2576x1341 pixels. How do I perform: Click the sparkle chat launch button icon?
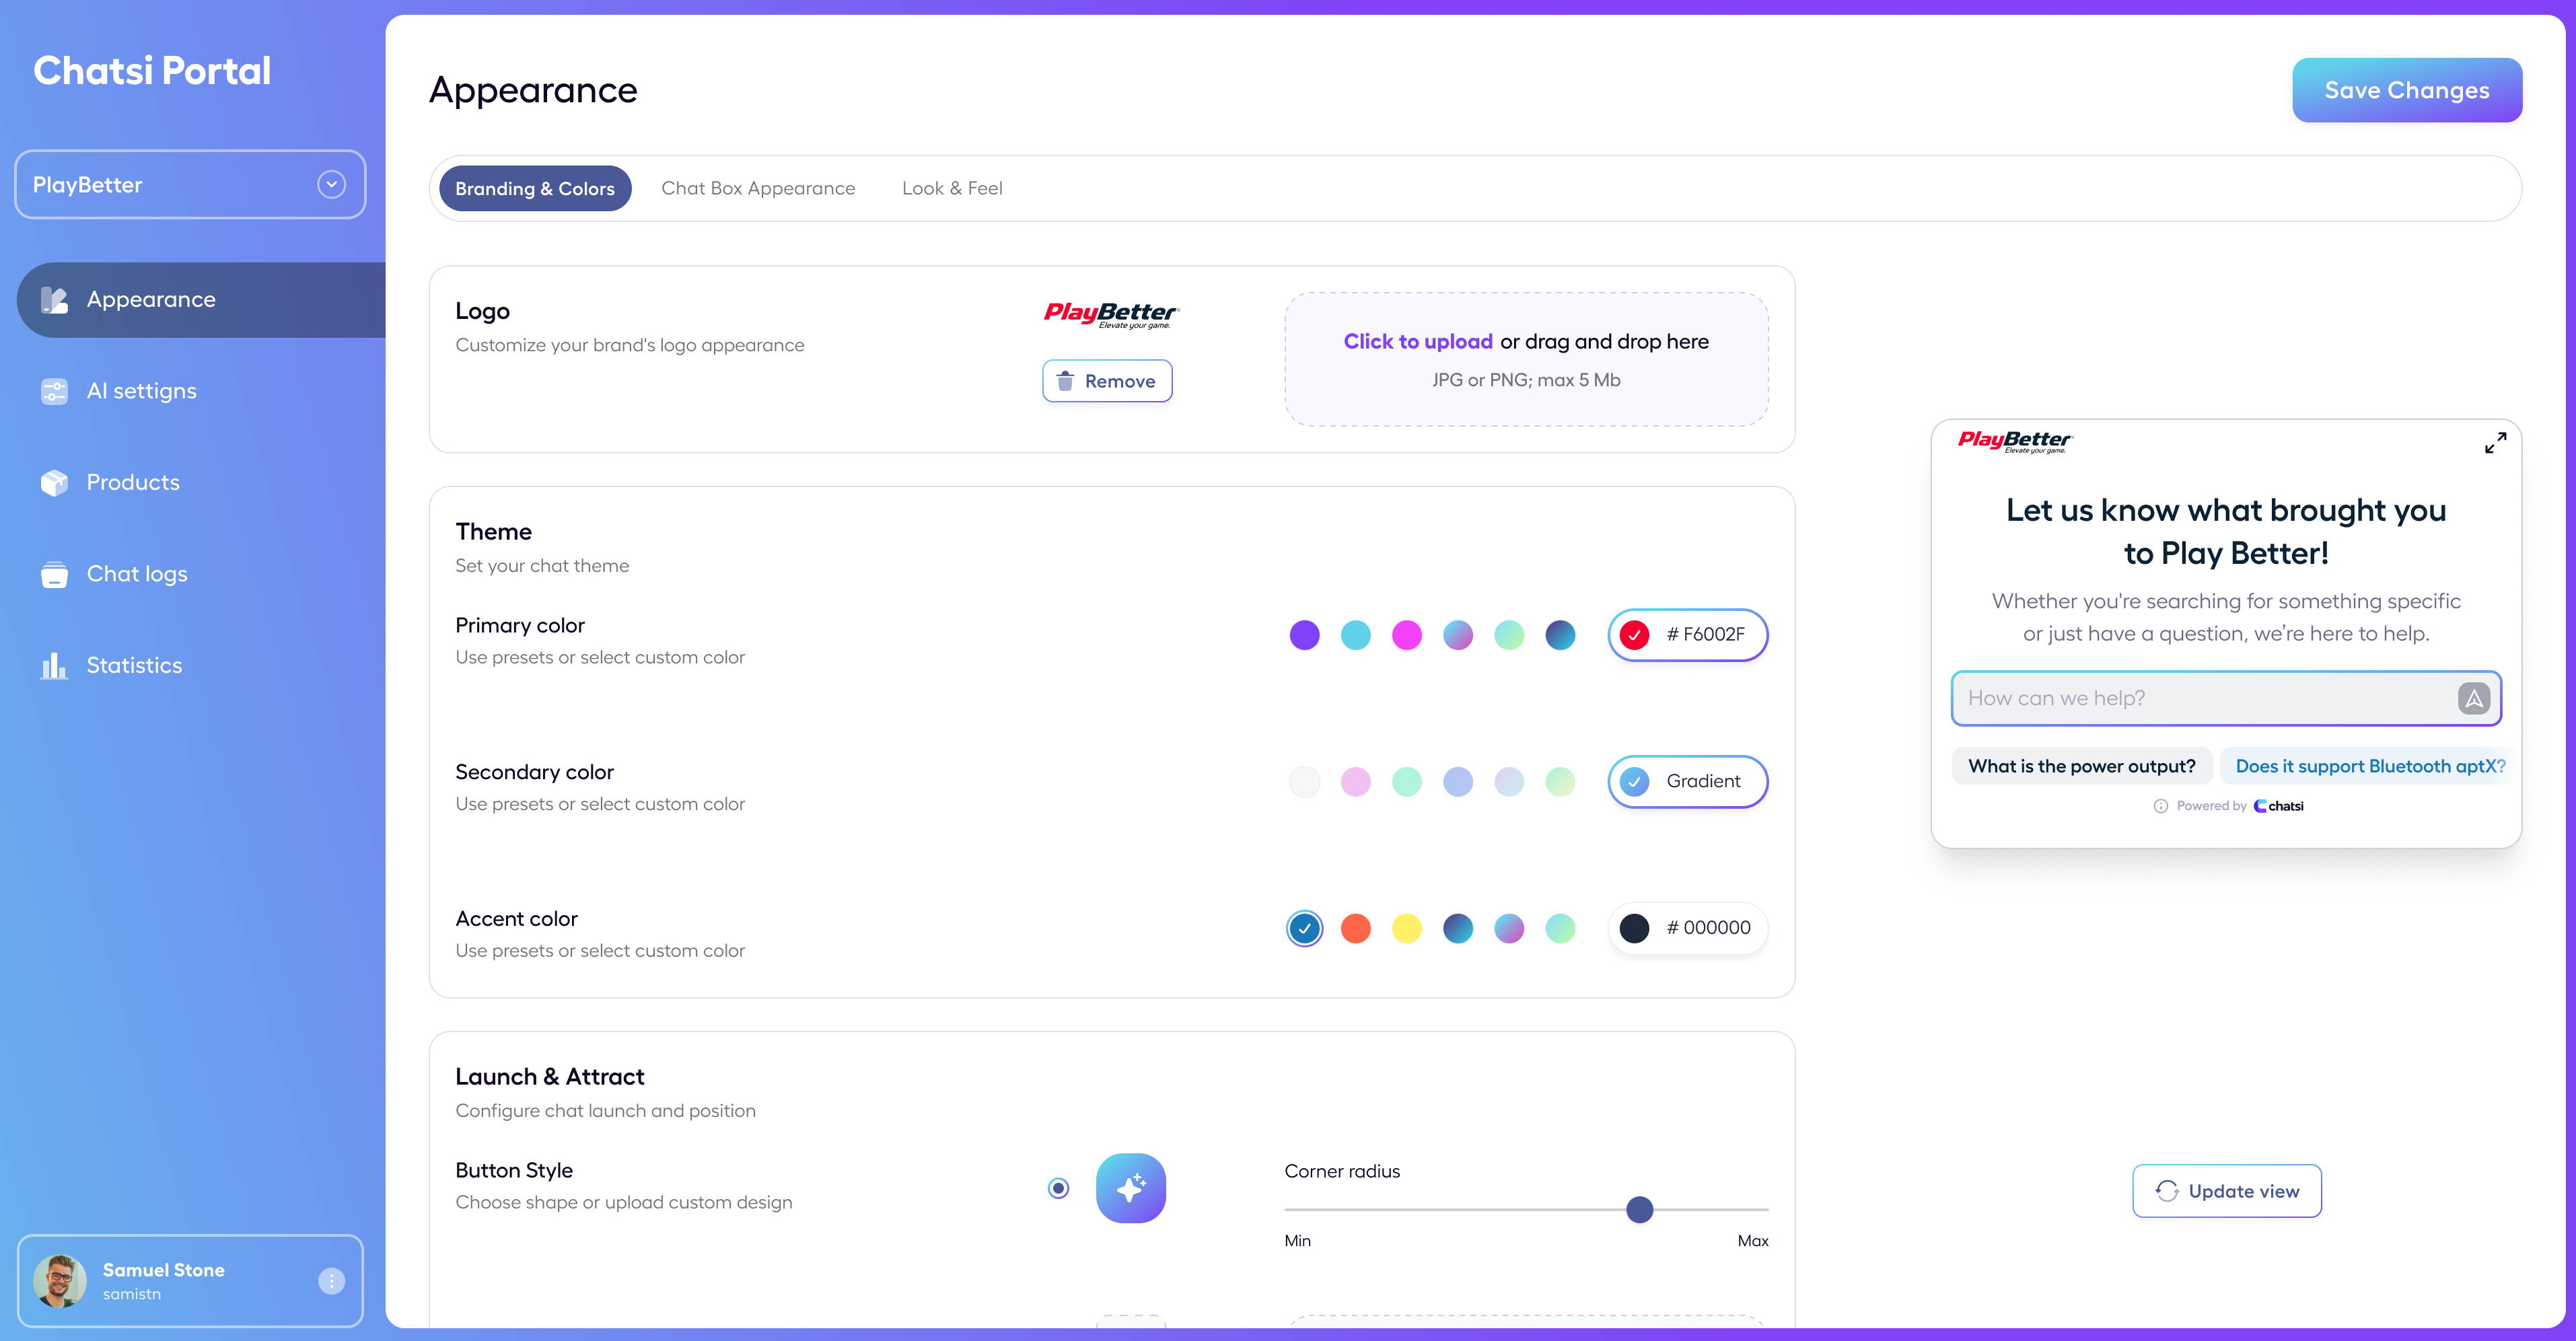click(x=1131, y=1188)
